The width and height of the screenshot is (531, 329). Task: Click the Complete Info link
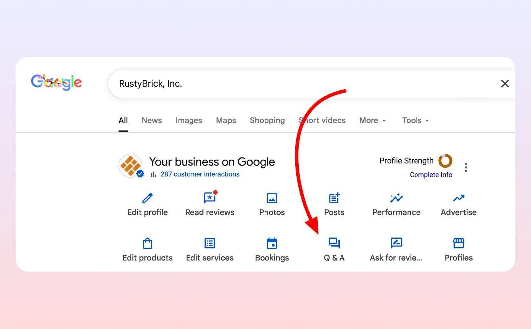(431, 175)
